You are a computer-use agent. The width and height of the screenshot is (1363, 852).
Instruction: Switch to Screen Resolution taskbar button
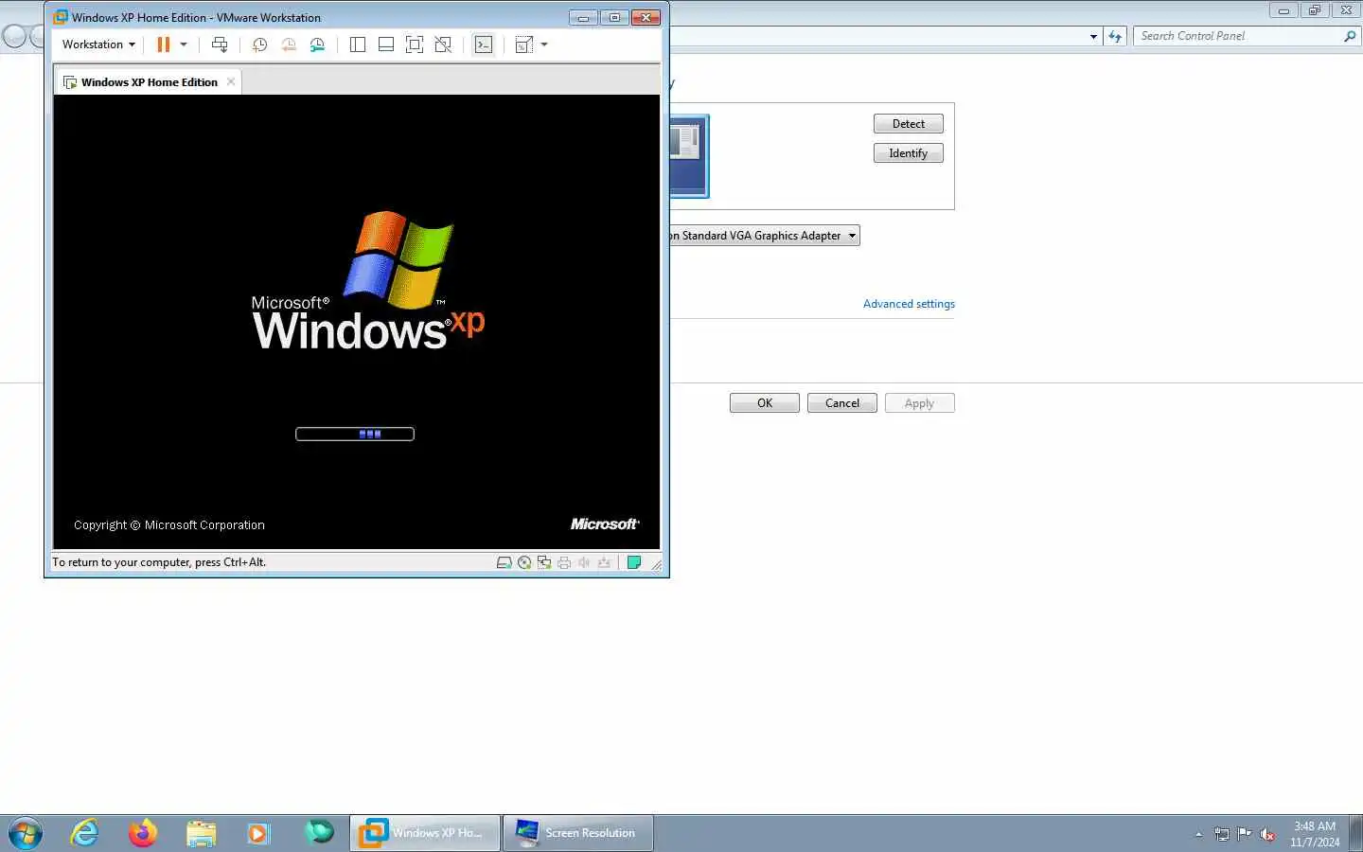coord(577,833)
